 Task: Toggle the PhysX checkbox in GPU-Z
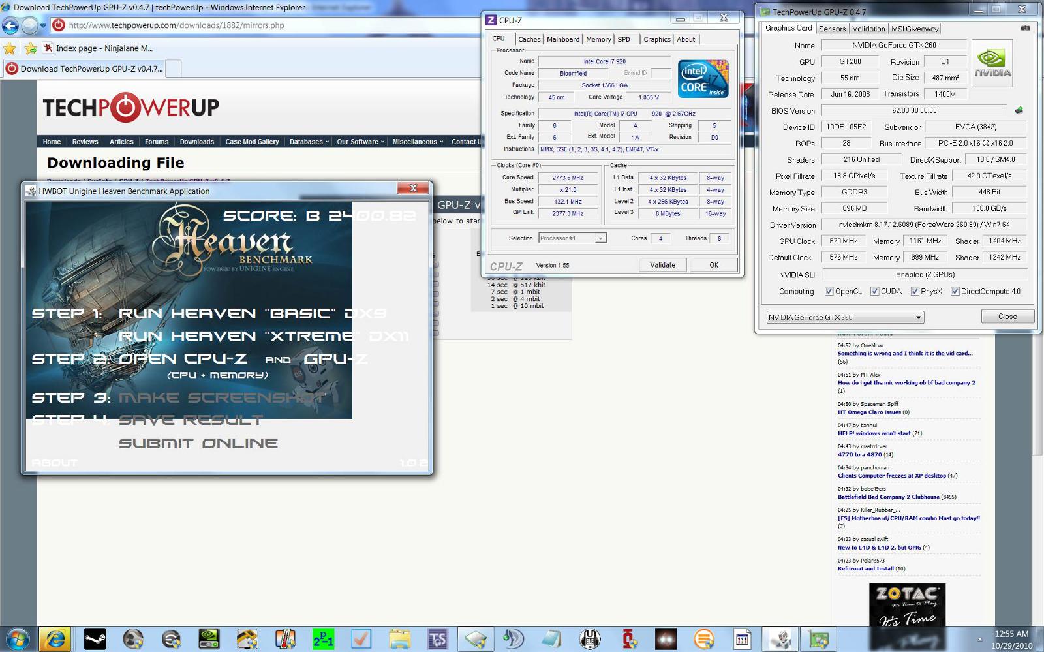coord(915,291)
